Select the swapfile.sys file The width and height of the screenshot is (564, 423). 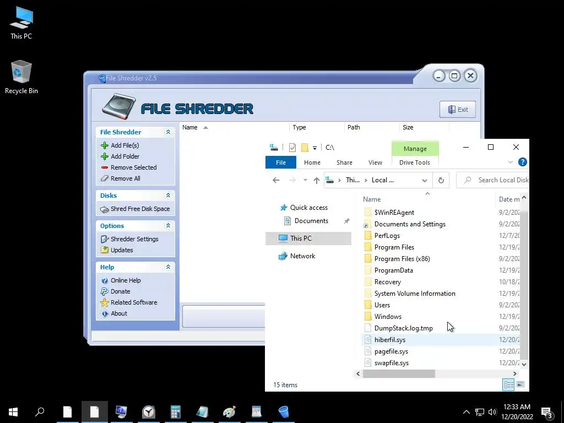(x=392, y=363)
